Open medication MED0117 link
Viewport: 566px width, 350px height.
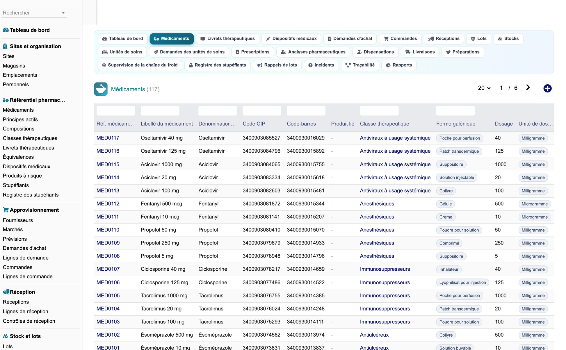tap(108, 138)
